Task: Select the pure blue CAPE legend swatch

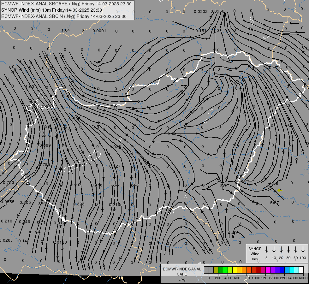Action: pyautogui.click(x=282, y=270)
